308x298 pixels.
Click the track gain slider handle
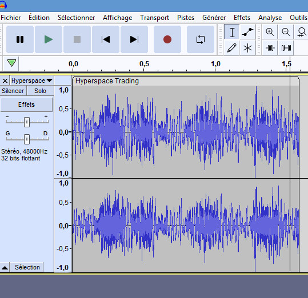pos(27,122)
